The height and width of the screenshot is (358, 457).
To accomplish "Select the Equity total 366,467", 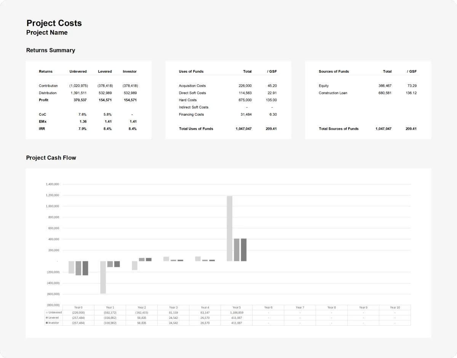I will coord(385,86).
